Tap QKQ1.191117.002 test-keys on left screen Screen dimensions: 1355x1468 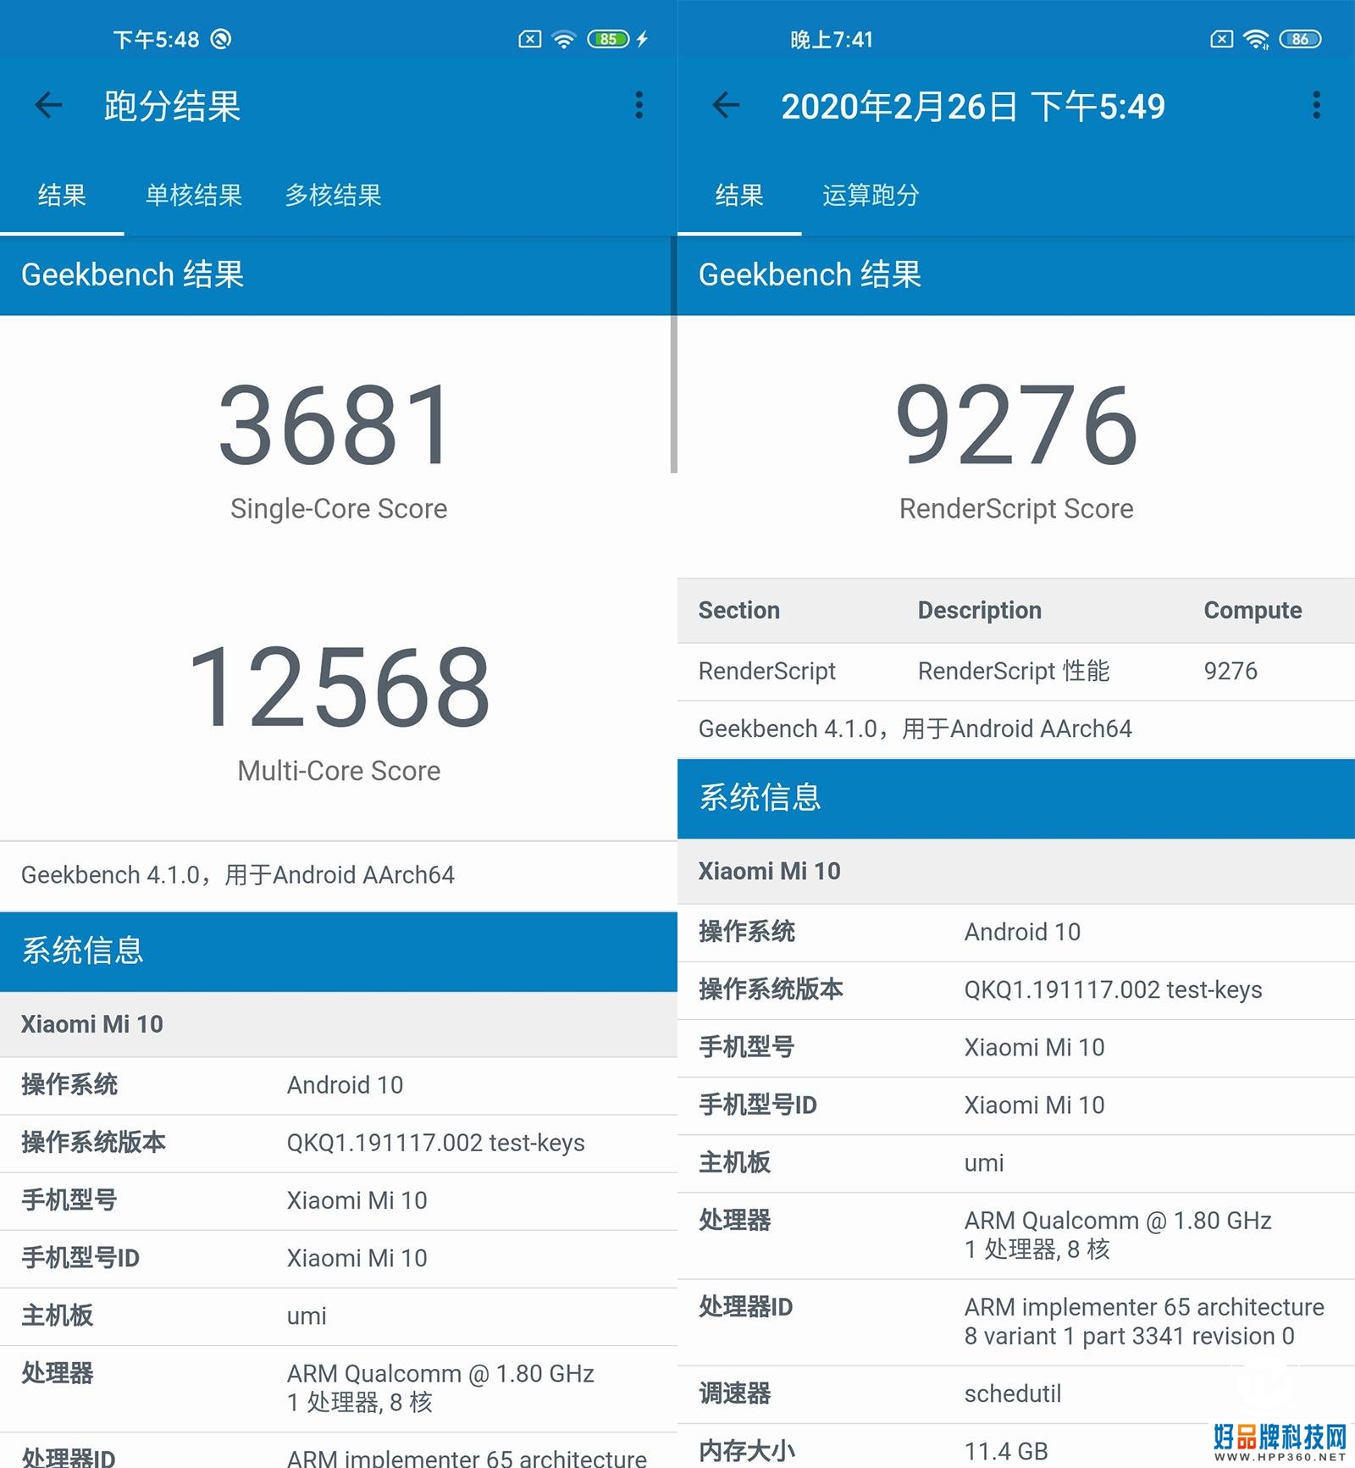click(x=435, y=1143)
